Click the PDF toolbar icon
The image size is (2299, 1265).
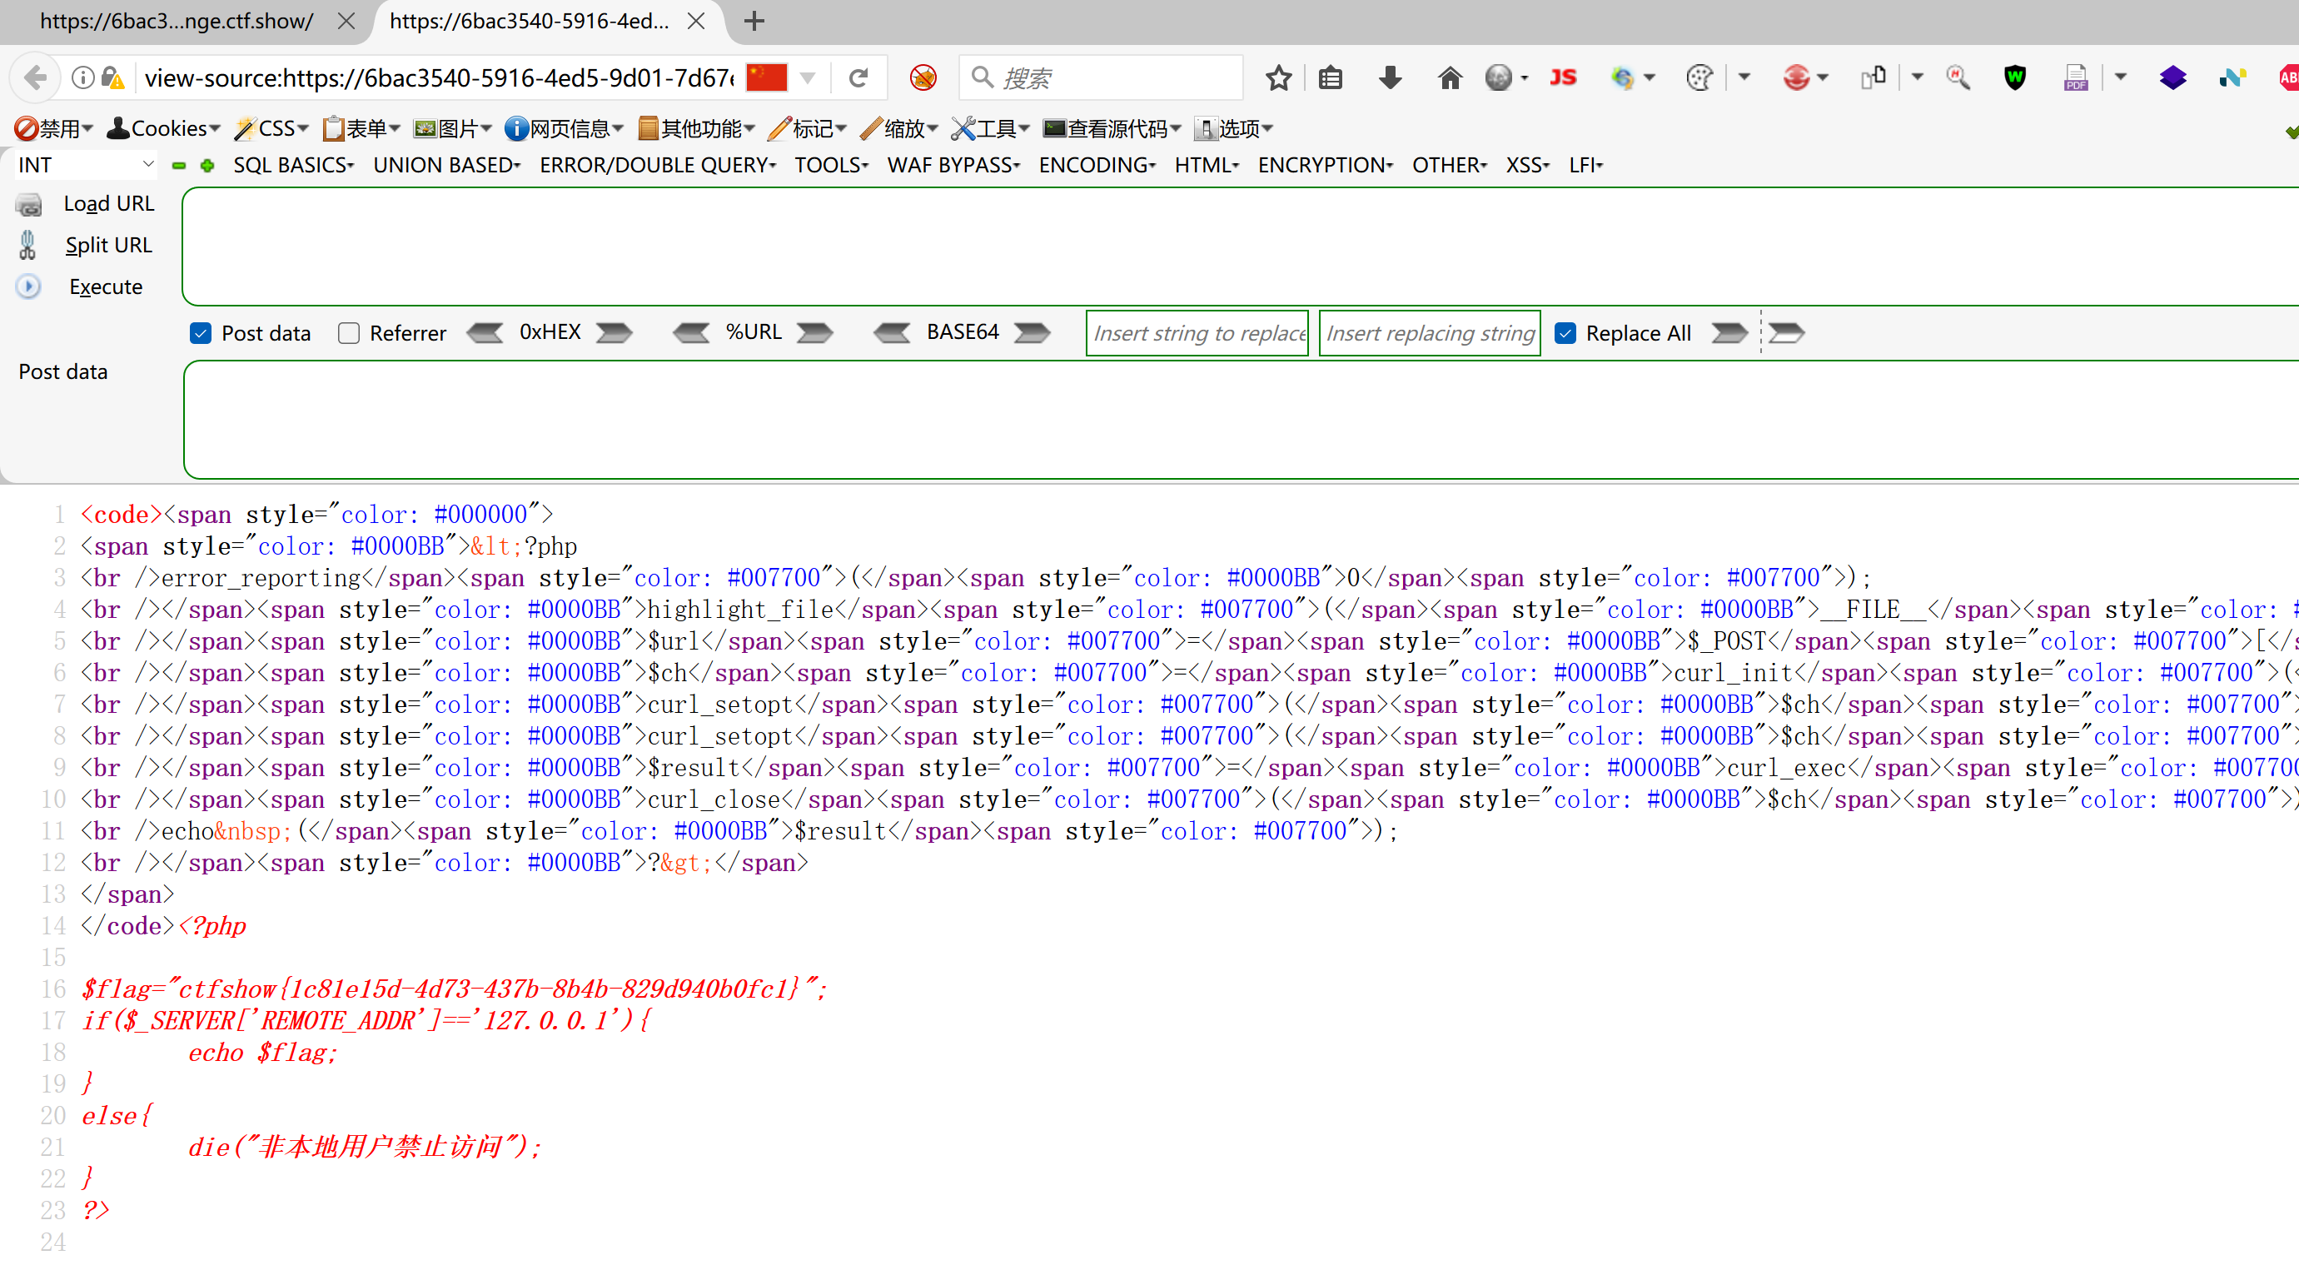pyautogui.click(x=2076, y=77)
